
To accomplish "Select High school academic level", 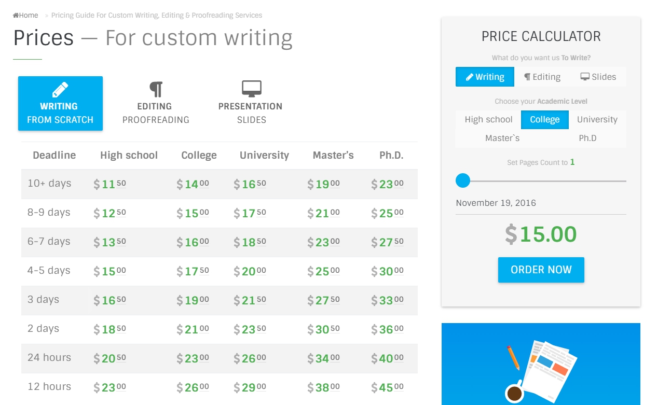I will (x=488, y=119).
